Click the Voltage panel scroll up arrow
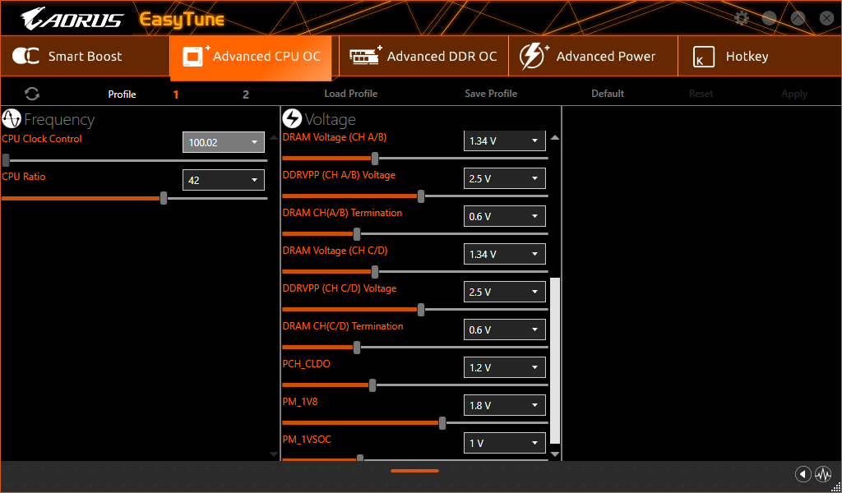This screenshot has height=493, width=842. pyautogui.click(x=555, y=138)
